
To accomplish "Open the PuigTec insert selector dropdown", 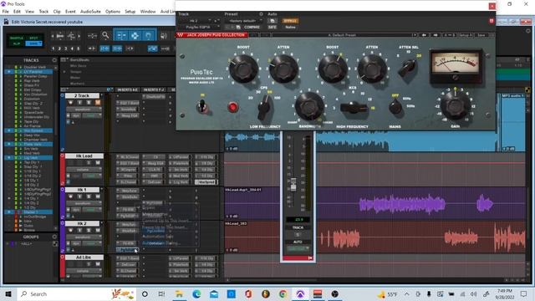I will (200, 27).
